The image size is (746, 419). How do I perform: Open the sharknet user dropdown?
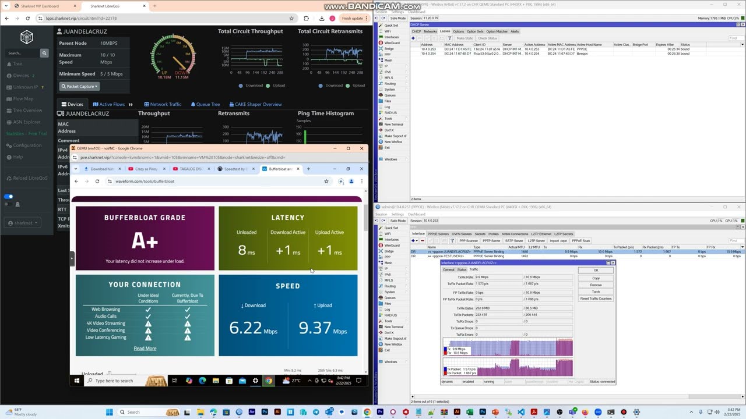pyautogui.click(x=22, y=223)
